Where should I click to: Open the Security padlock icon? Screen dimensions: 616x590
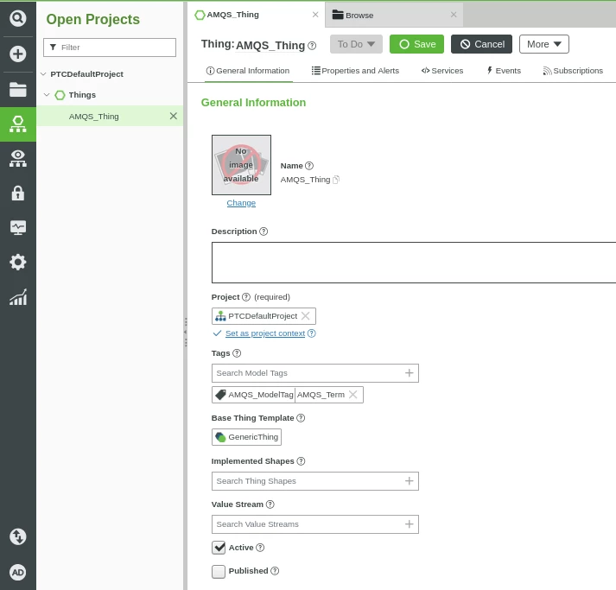[17, 193]
